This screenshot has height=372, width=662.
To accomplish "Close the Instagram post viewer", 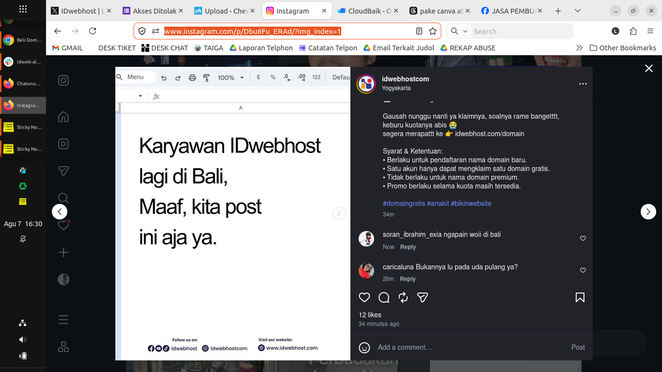I will 649,69.
